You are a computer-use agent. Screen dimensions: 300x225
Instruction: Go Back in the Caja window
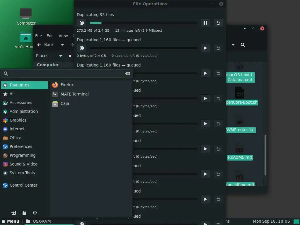point(45,45)
